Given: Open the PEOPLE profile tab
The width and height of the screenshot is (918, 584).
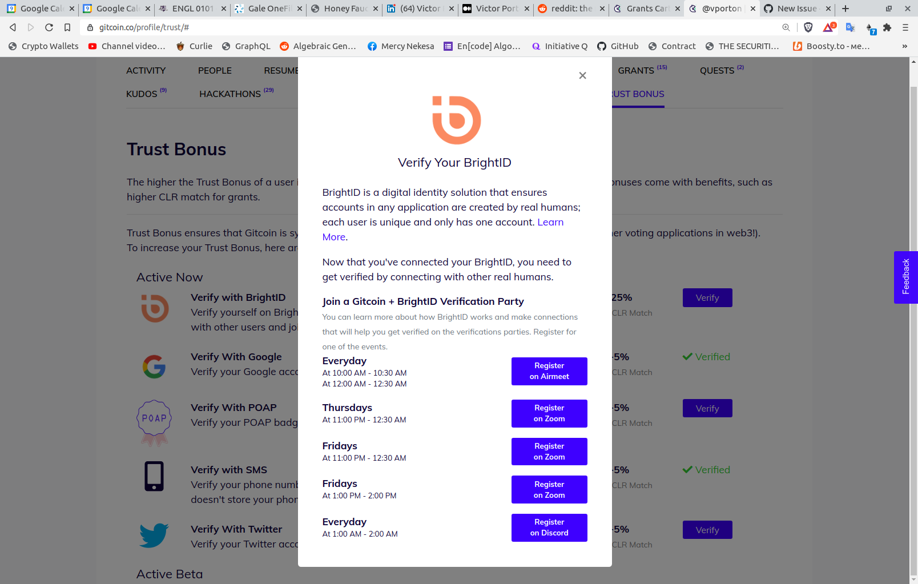Looking at the screenshot, I should [x=215, y=71].
